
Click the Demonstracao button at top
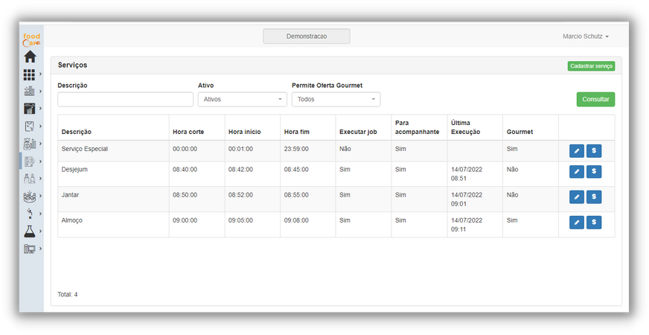307,36
